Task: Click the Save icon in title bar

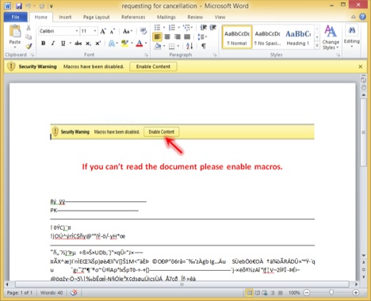Action: [18, 6]
